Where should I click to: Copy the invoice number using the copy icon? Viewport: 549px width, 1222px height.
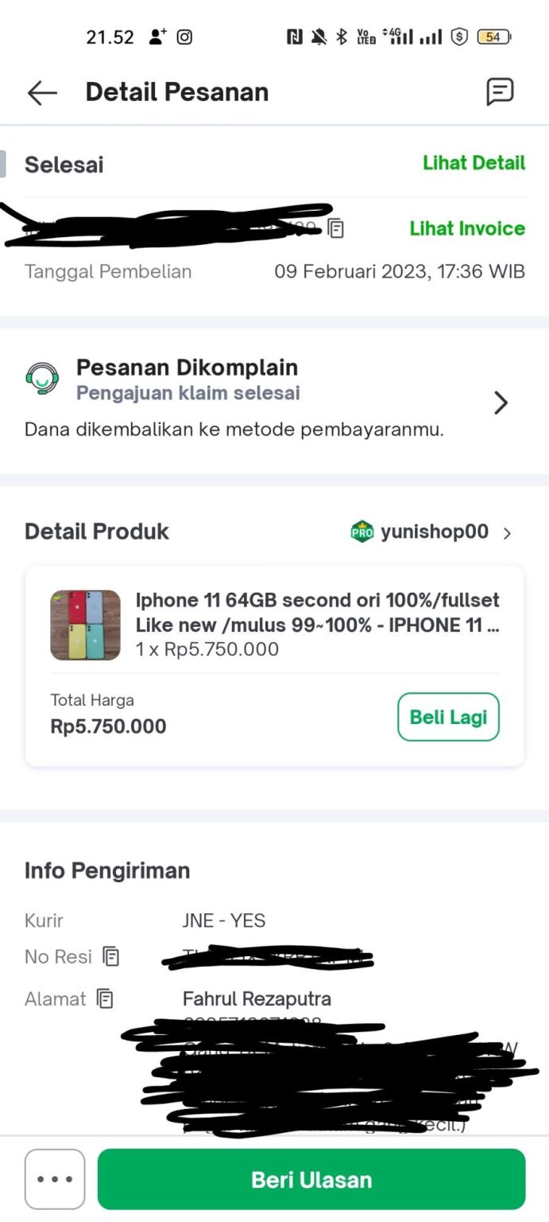[334, 228]
